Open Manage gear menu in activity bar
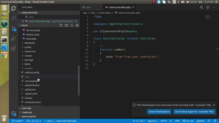 (13, 113)
